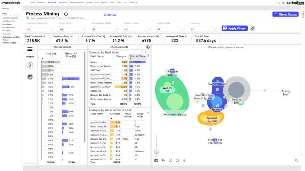
Task: Click the undo arrow below the process graph
Action: 163,161
